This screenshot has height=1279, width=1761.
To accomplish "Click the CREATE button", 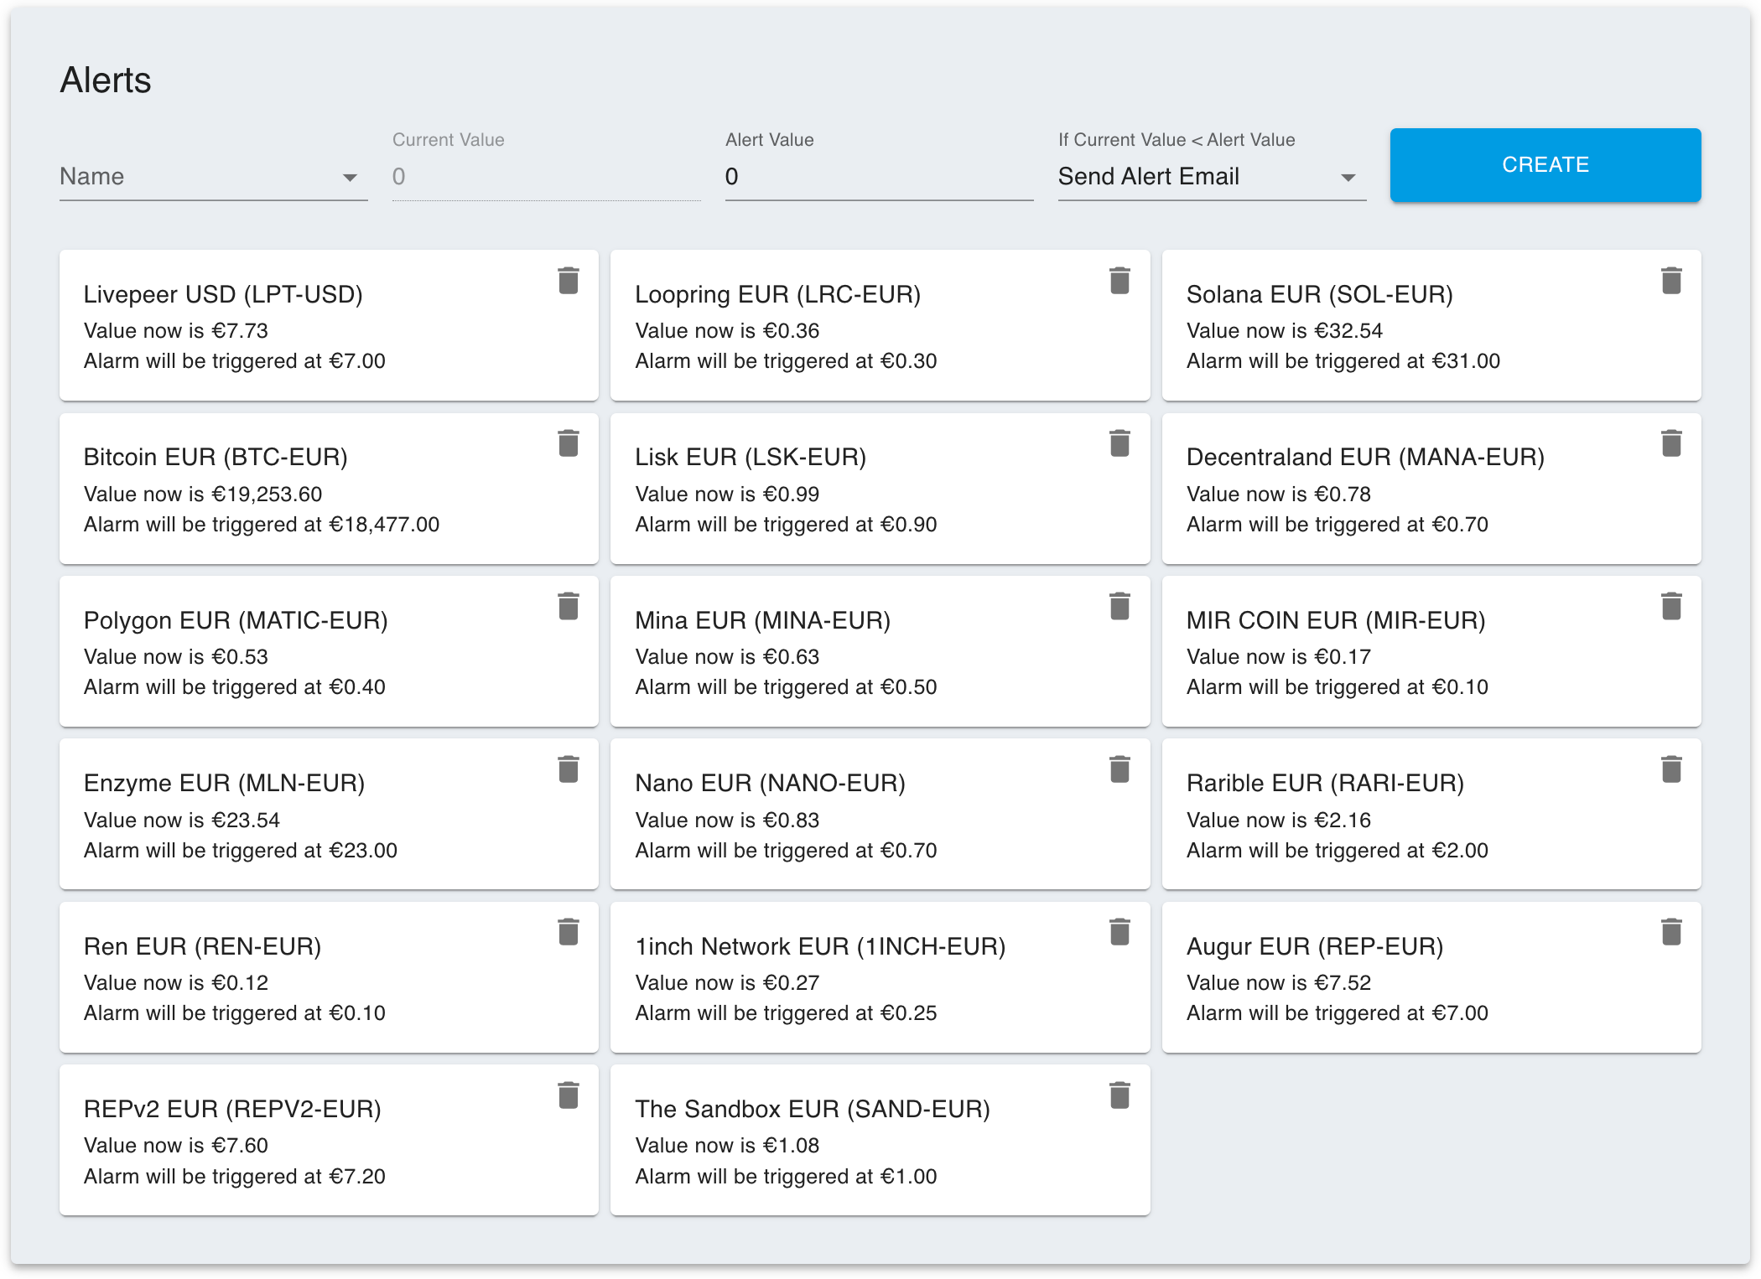I will pos(1545,165).
